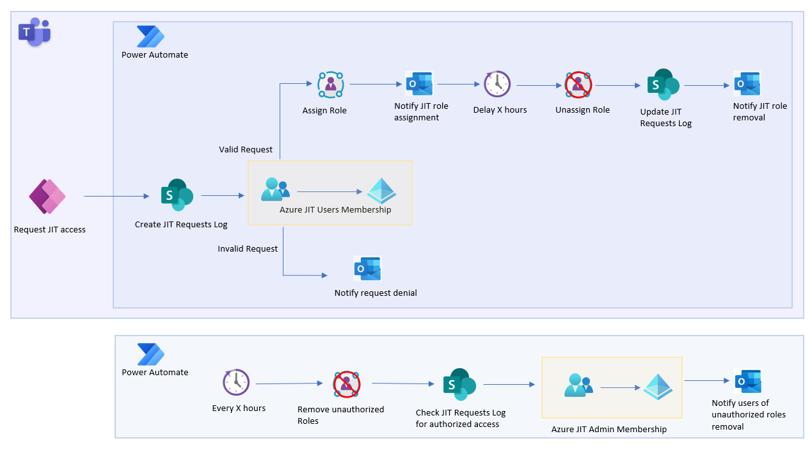Select the Notify JIT role removal icon
Image resolution: width=812 pixels, height=452 pixels.
click(748, 84)
